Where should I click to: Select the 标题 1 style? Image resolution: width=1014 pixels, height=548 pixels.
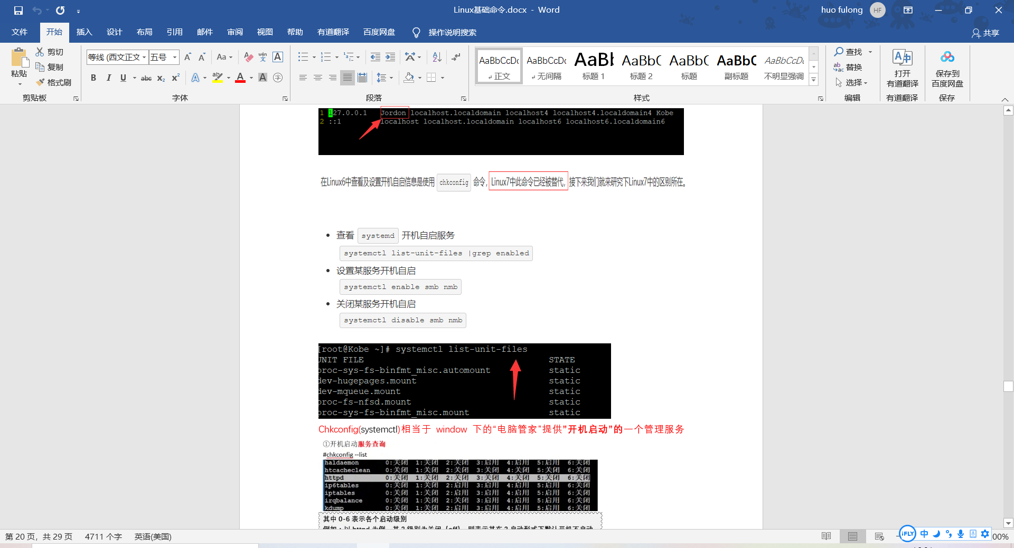point(594,66)
